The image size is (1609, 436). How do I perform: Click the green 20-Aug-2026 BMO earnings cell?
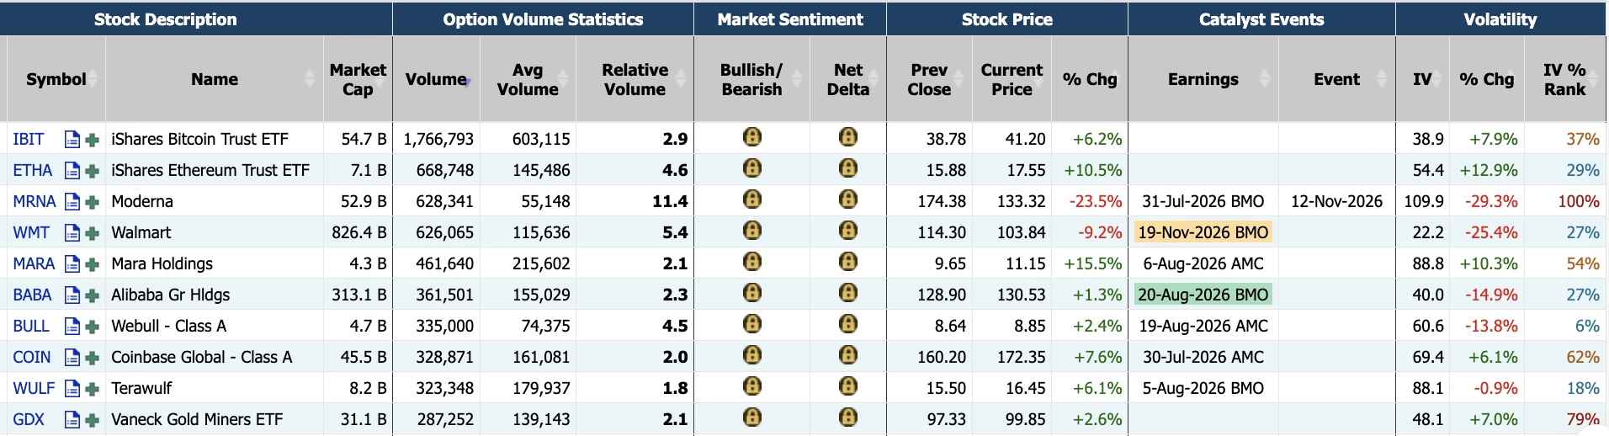click(1203, 295)
